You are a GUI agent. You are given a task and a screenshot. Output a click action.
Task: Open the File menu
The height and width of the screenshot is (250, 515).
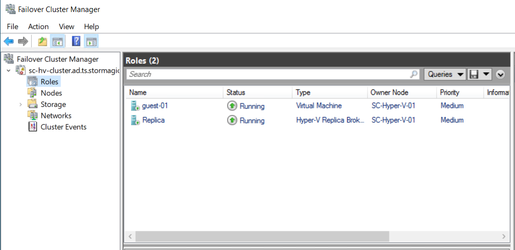pyautogui.click(x=13, y=27)
